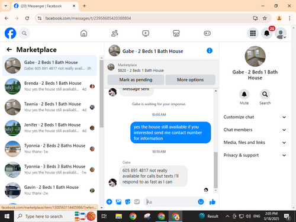Open the Windows Start menu
296x222 pixels.
click(x=7, y=217)
